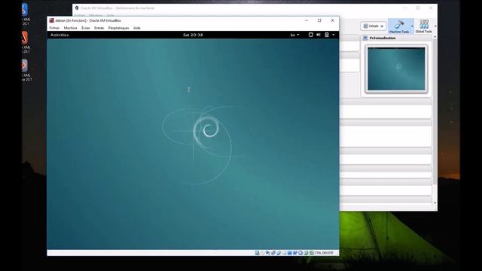Click the video capture icon in VM status bar
This screenshot has height=271, width=482.
click(x=295, y=253)
